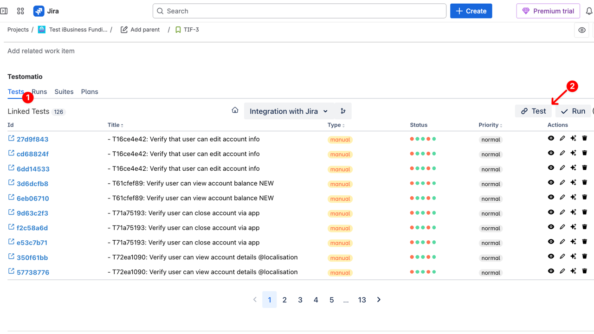Toggle the watch eye icon in the header
The height and width of the screenshot is (334, 594).
click(x=581, y=30)
